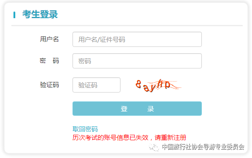Click the WeChat logo watermark icon
252x158 pixels.
point(154,147)
